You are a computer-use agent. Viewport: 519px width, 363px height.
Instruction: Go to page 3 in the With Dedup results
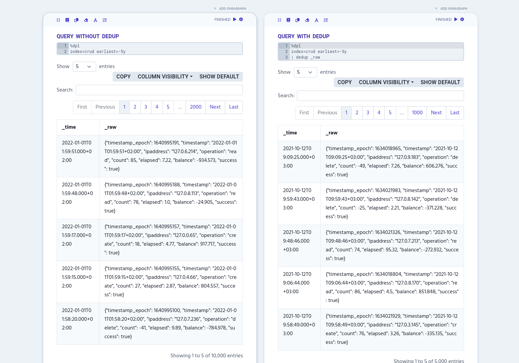pos(368,113)
